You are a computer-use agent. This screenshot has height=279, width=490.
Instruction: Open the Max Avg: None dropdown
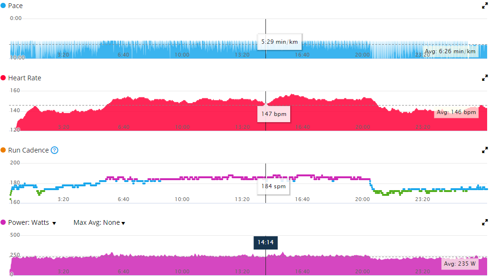[x=99, y=222]
